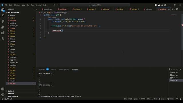Split the editor to the right

[x=177, y=9]
